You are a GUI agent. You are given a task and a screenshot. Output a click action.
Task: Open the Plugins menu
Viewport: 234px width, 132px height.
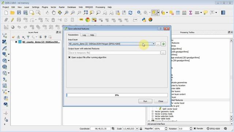coord(45,7)
